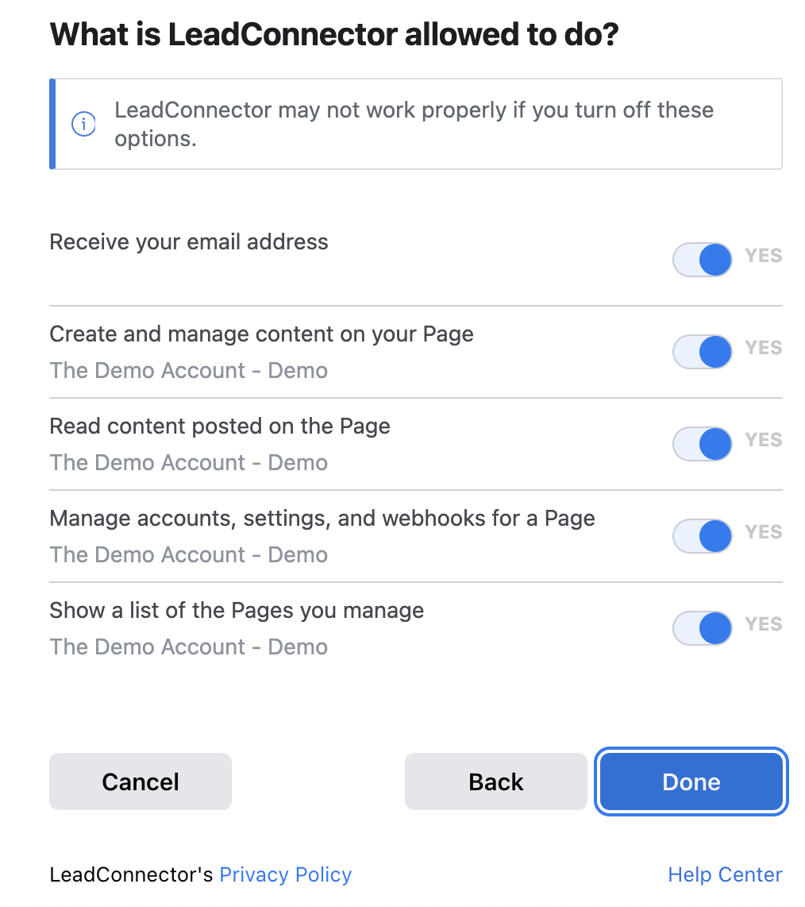Click the Cancel button
The width and height of the screenshot is (805, 907).
point(141,782)
